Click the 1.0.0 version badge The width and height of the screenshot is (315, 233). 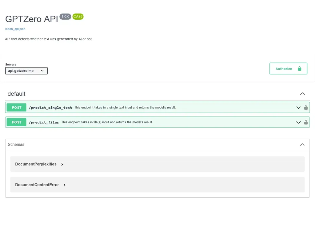tap(65, 17)
